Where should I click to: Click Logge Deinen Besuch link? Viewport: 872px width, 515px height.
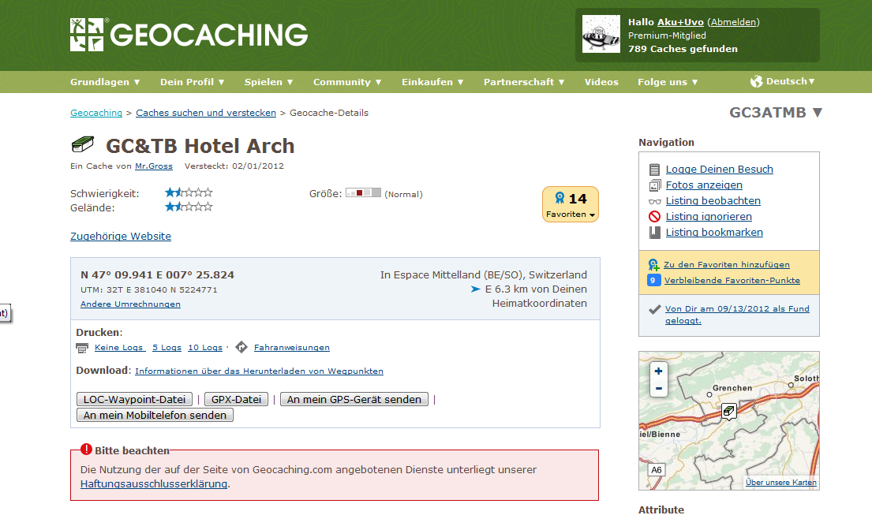720,170
